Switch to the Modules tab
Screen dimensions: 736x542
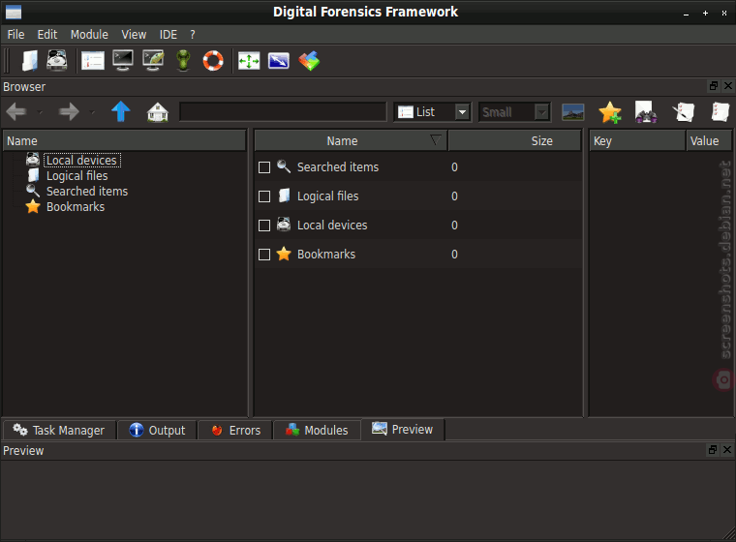(x=317, y=431)
